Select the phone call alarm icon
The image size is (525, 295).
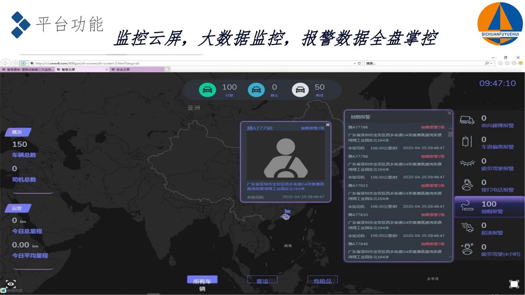click(467, 185)
